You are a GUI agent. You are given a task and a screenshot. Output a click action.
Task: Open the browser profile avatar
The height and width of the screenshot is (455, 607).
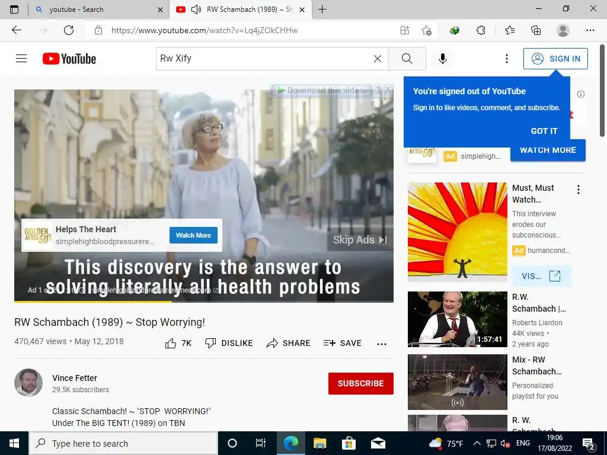563,30
